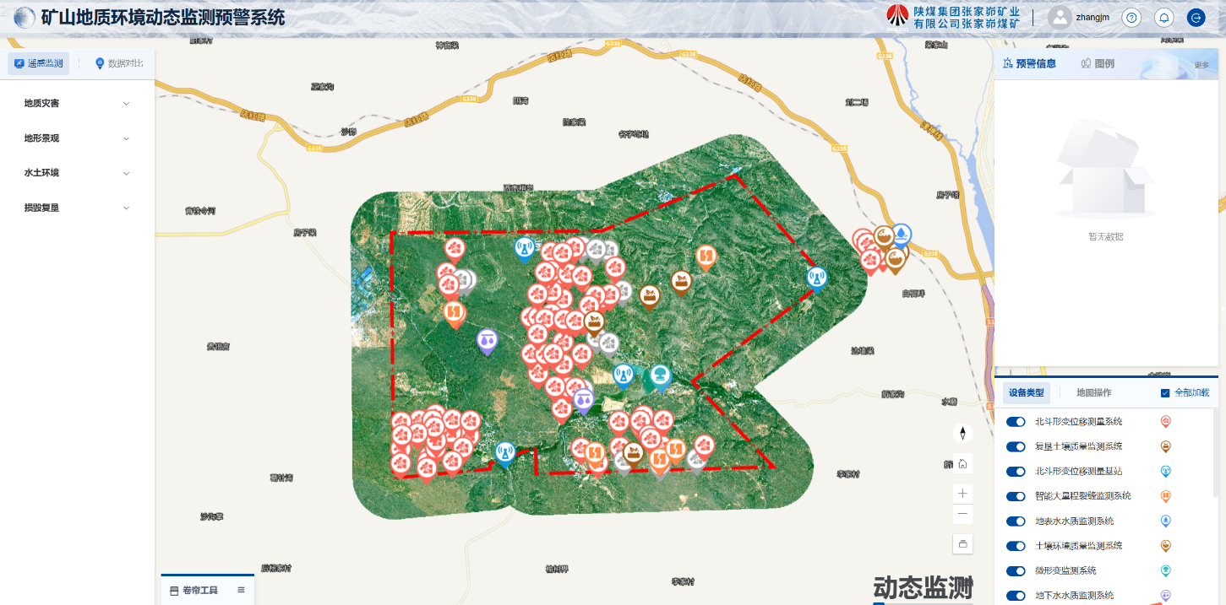This screenshot has width=1226, height=605.
Task: Toggle off 北斗形变位移测量系统 switch
Action: pyautogui.click(x=1016, y=422)
